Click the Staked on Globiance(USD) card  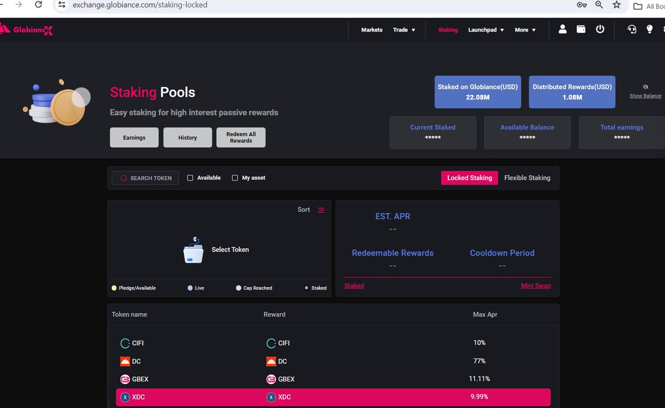pyautogui.click(x=478, y=92)
